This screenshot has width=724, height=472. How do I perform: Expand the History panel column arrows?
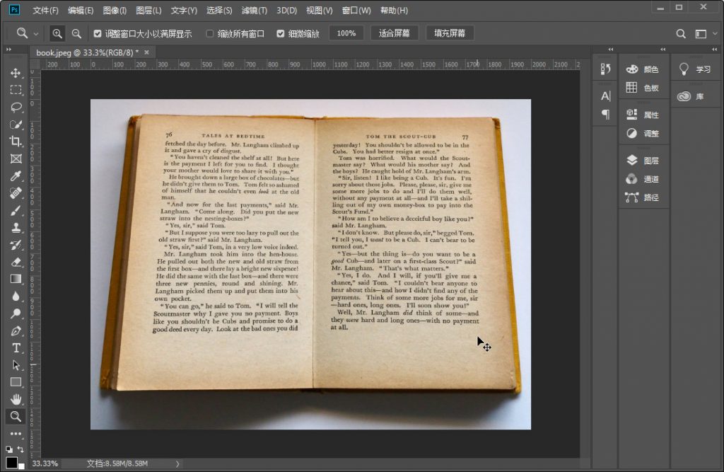coord(610,49)
